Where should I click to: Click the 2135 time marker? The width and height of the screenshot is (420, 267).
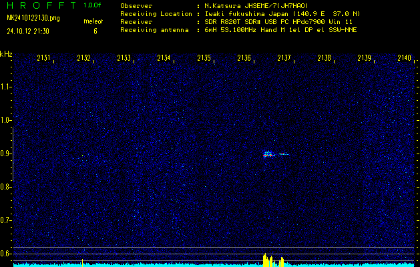point(204,58)
